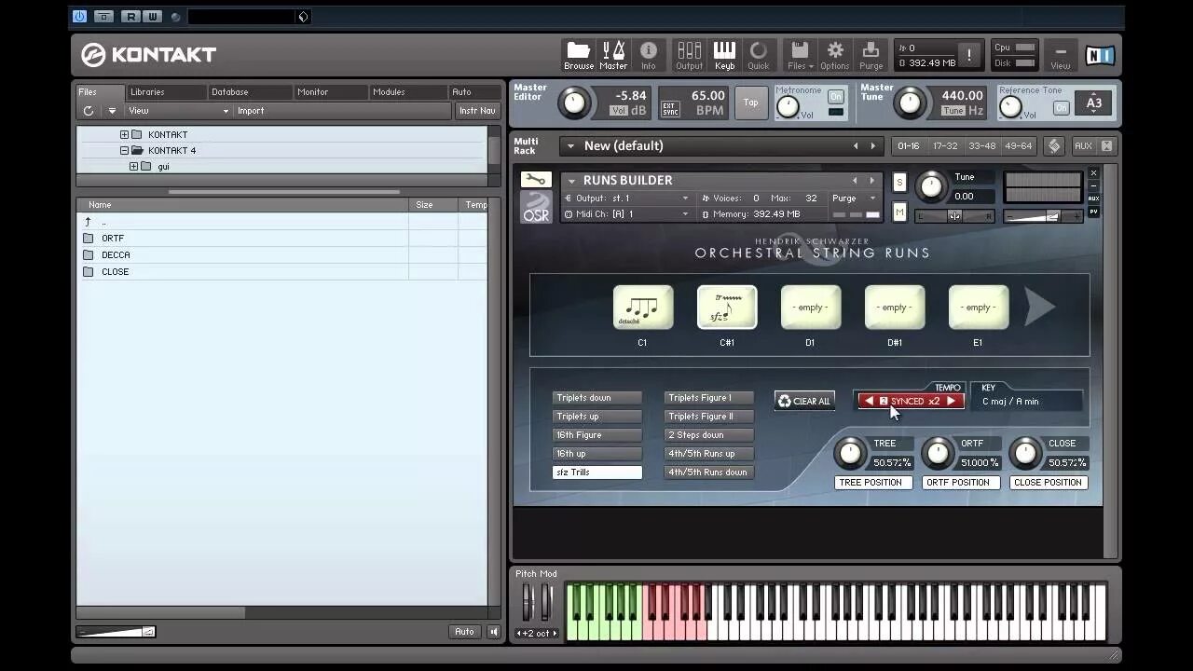Toggle Ext Sync for tempo
1193x671 pixels.
[x=669, y=108]
